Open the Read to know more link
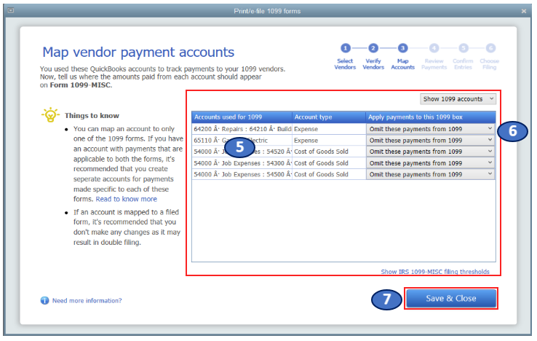537x341 pixels. (127, 200)
